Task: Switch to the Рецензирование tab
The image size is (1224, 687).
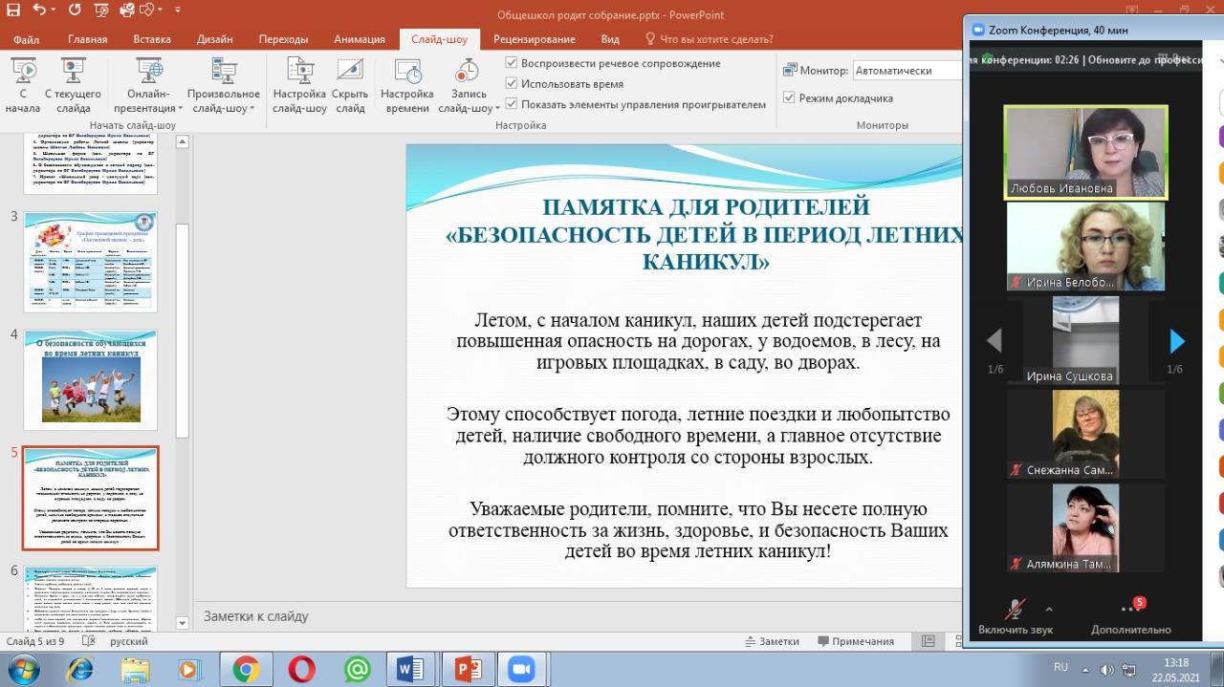Action: [x=535, y=39]
